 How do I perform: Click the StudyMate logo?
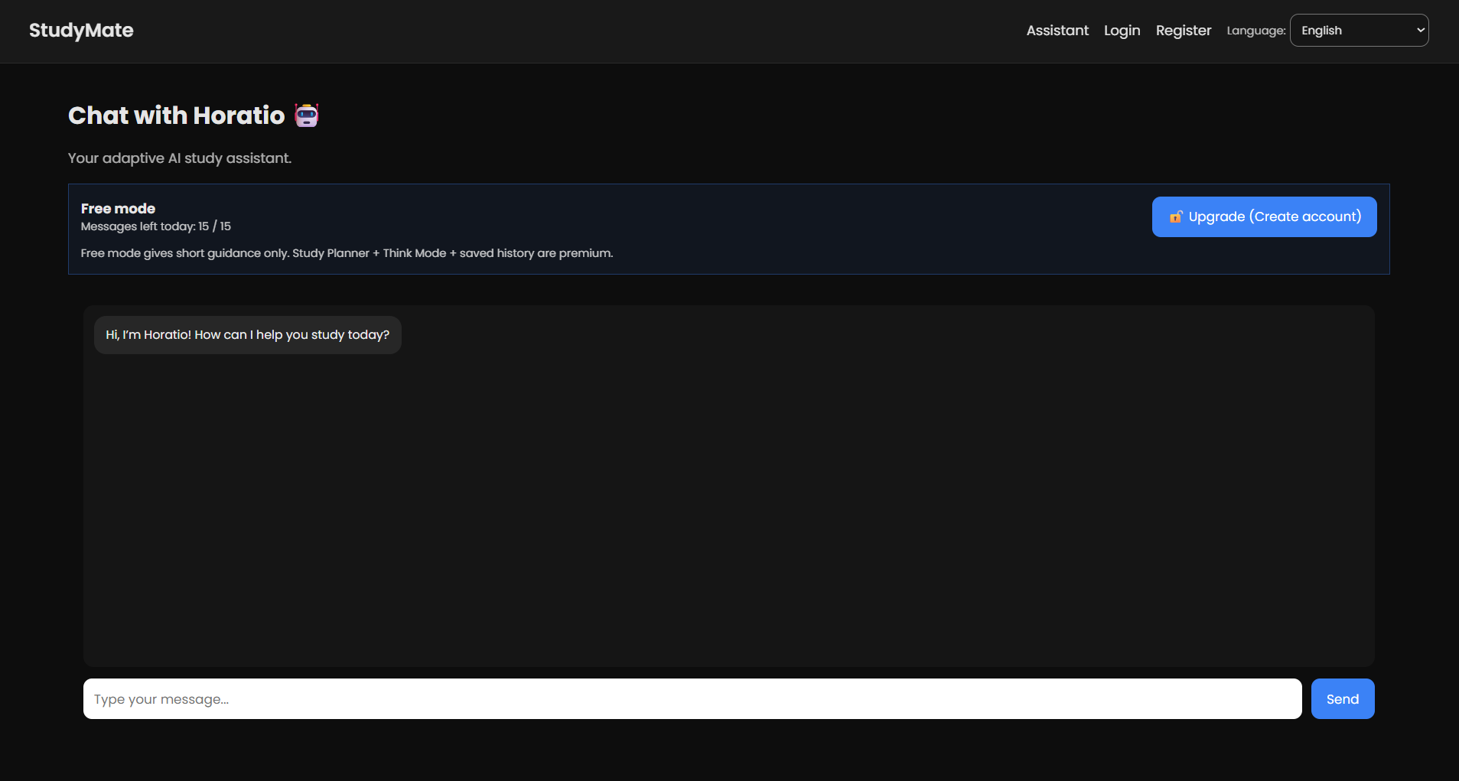[x=81, y=30]
